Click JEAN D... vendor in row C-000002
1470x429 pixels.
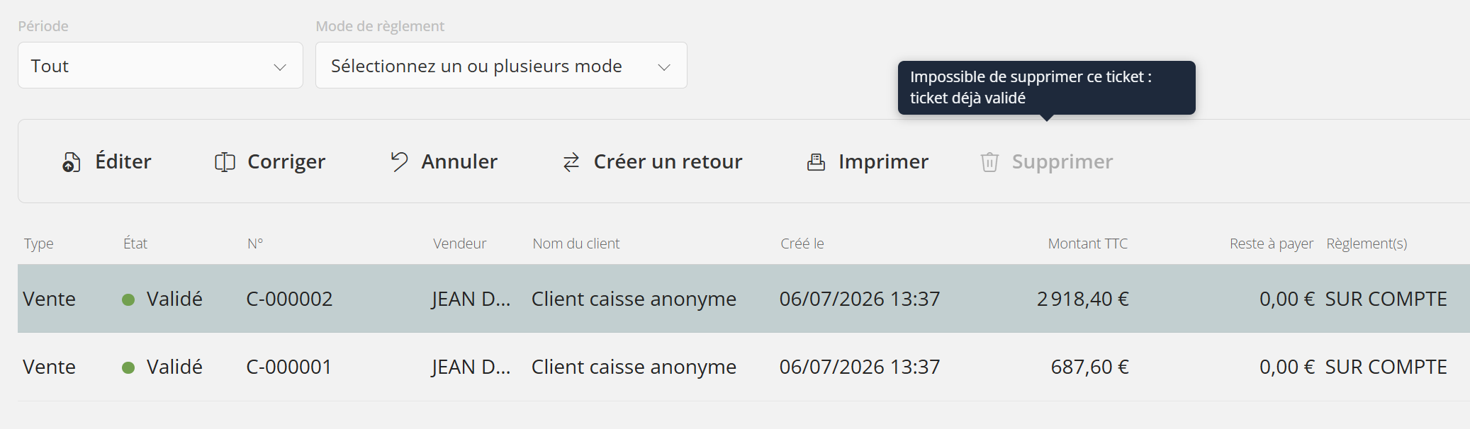coord(471,299)
